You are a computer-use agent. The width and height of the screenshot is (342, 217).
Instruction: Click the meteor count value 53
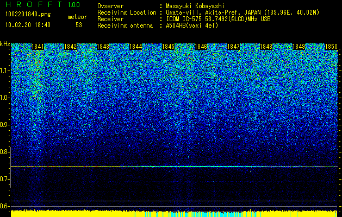coord(79,25)
